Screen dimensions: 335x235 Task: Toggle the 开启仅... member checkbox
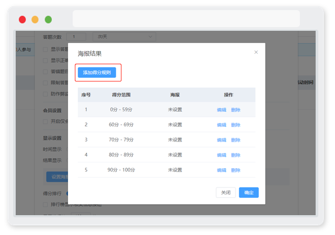[46, 122]
